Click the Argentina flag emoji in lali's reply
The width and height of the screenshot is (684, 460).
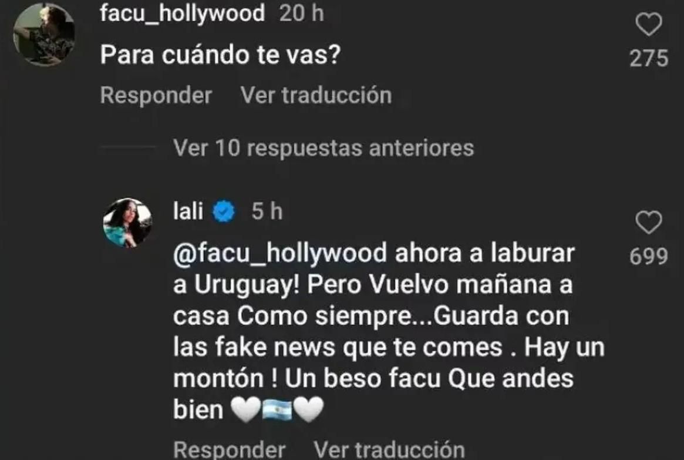(x=277, y=410)
